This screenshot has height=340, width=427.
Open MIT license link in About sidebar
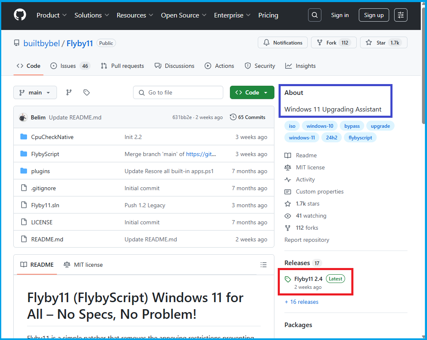pyautogui.click(x=304, y=167)
